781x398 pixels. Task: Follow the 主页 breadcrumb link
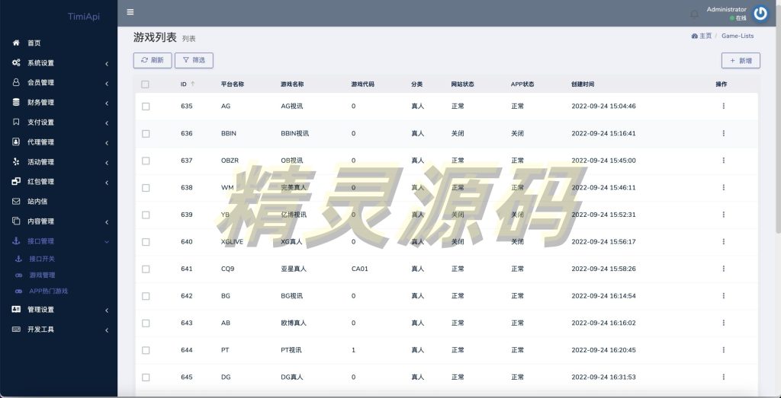702,36
